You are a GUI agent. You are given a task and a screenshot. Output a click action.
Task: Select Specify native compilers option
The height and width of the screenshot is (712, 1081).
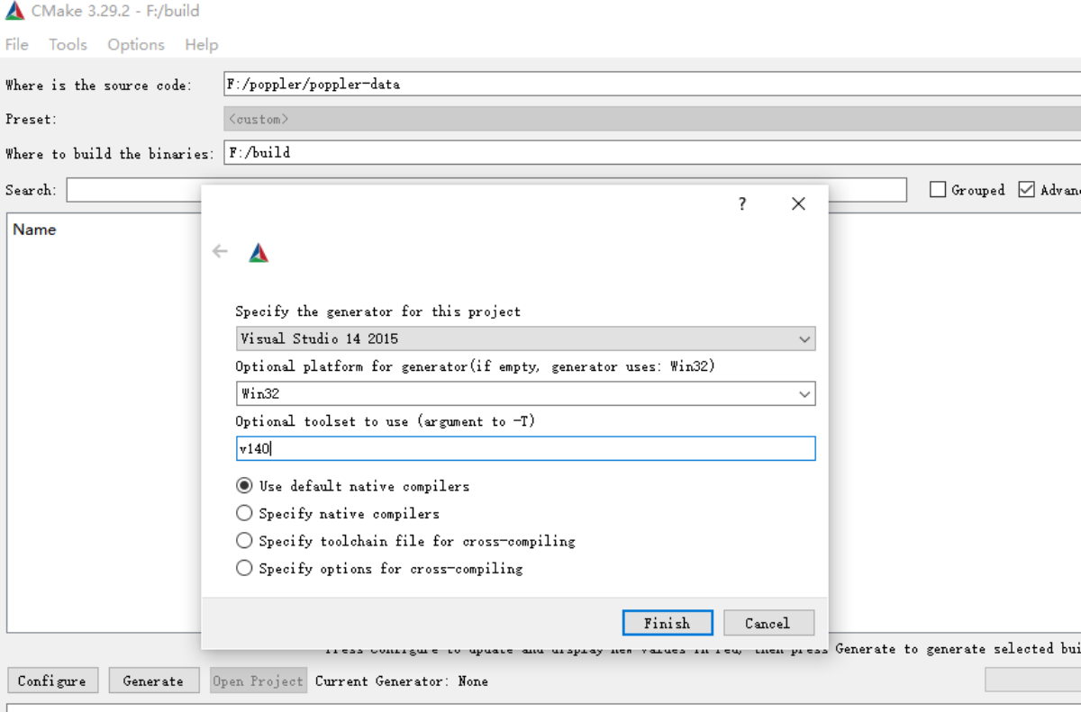point(244,514)
